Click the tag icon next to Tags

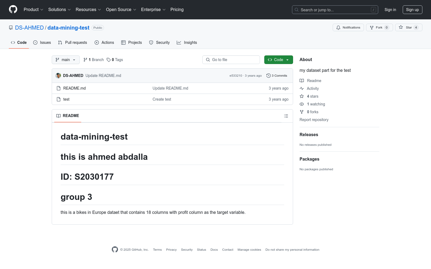[x=109, y=60]
